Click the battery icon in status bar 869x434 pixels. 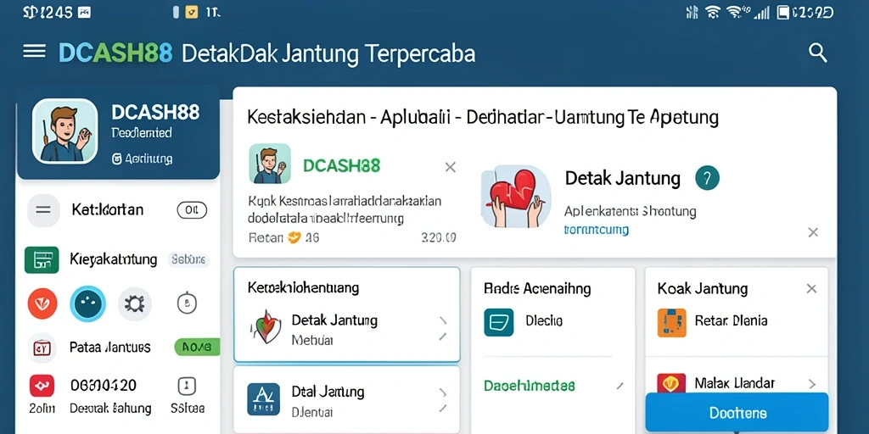coord(783,13)
